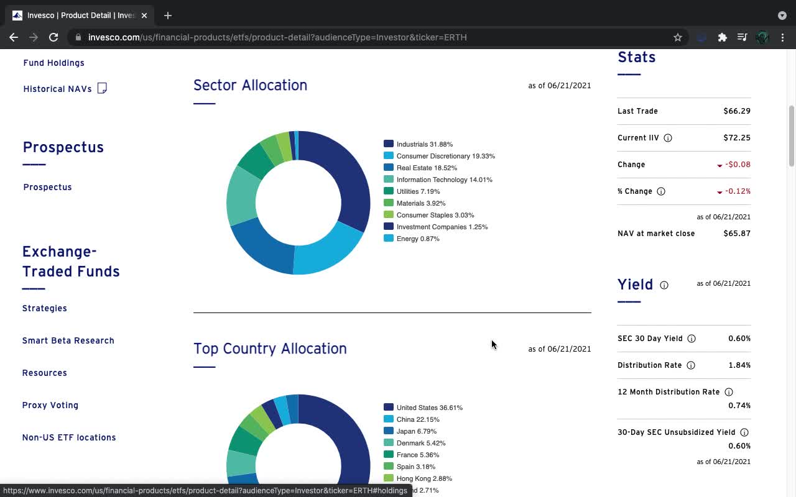Open the Resources link

pyautogui.click(x=45, y=373)
